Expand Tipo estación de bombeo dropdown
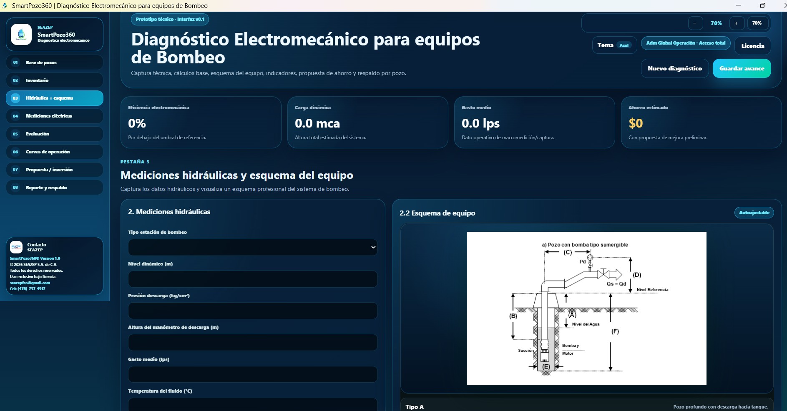787x411 pixels. tap(253, 248)
